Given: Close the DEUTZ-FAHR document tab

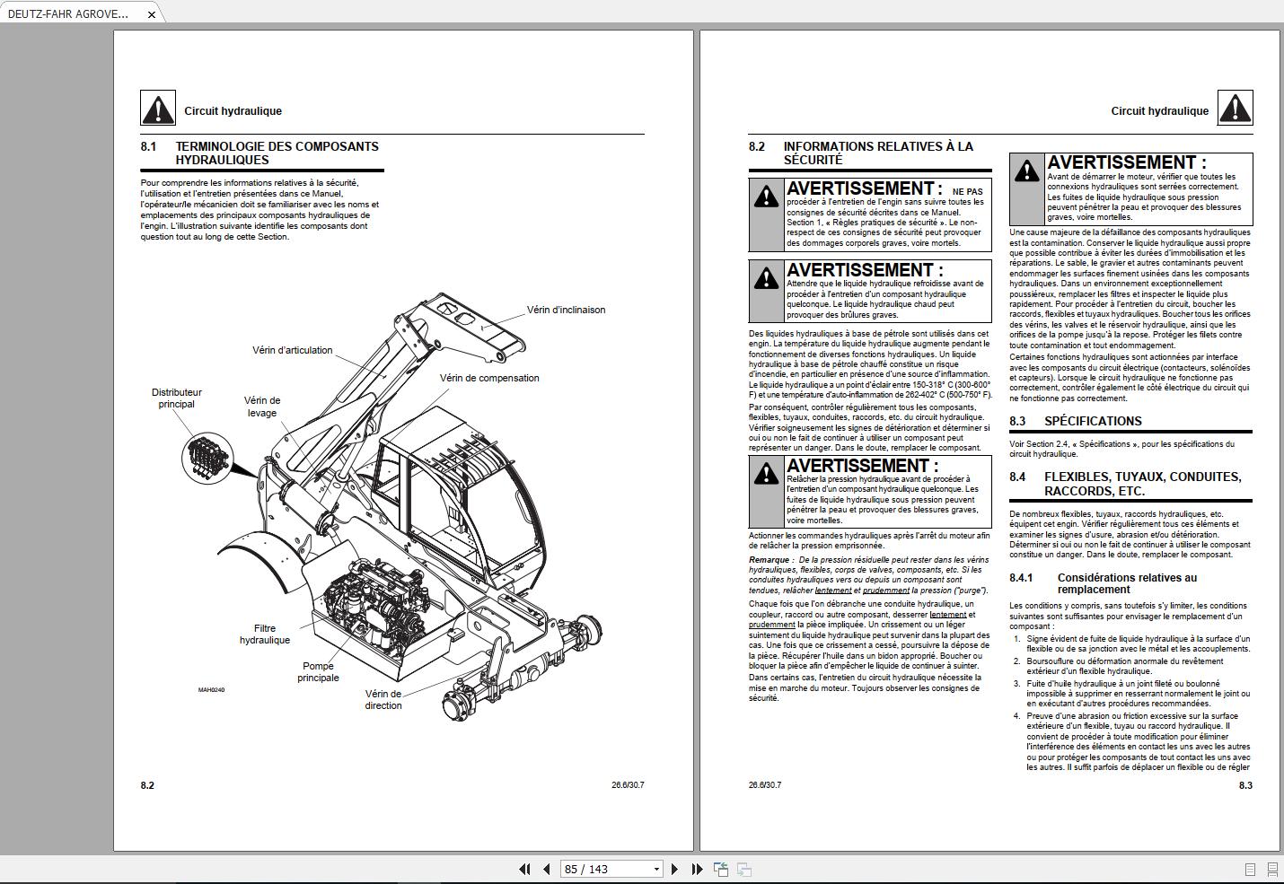Looking at the screenshot, I should point(152,14).
